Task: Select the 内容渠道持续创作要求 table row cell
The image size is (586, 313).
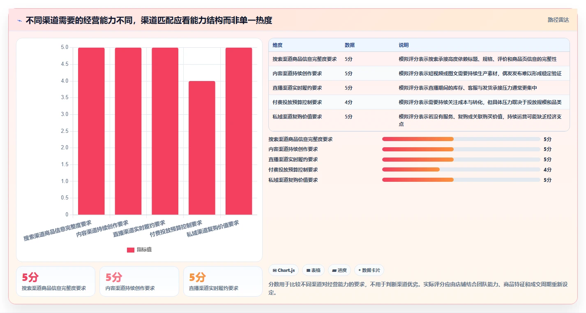Action: click(x=305, y=73)
